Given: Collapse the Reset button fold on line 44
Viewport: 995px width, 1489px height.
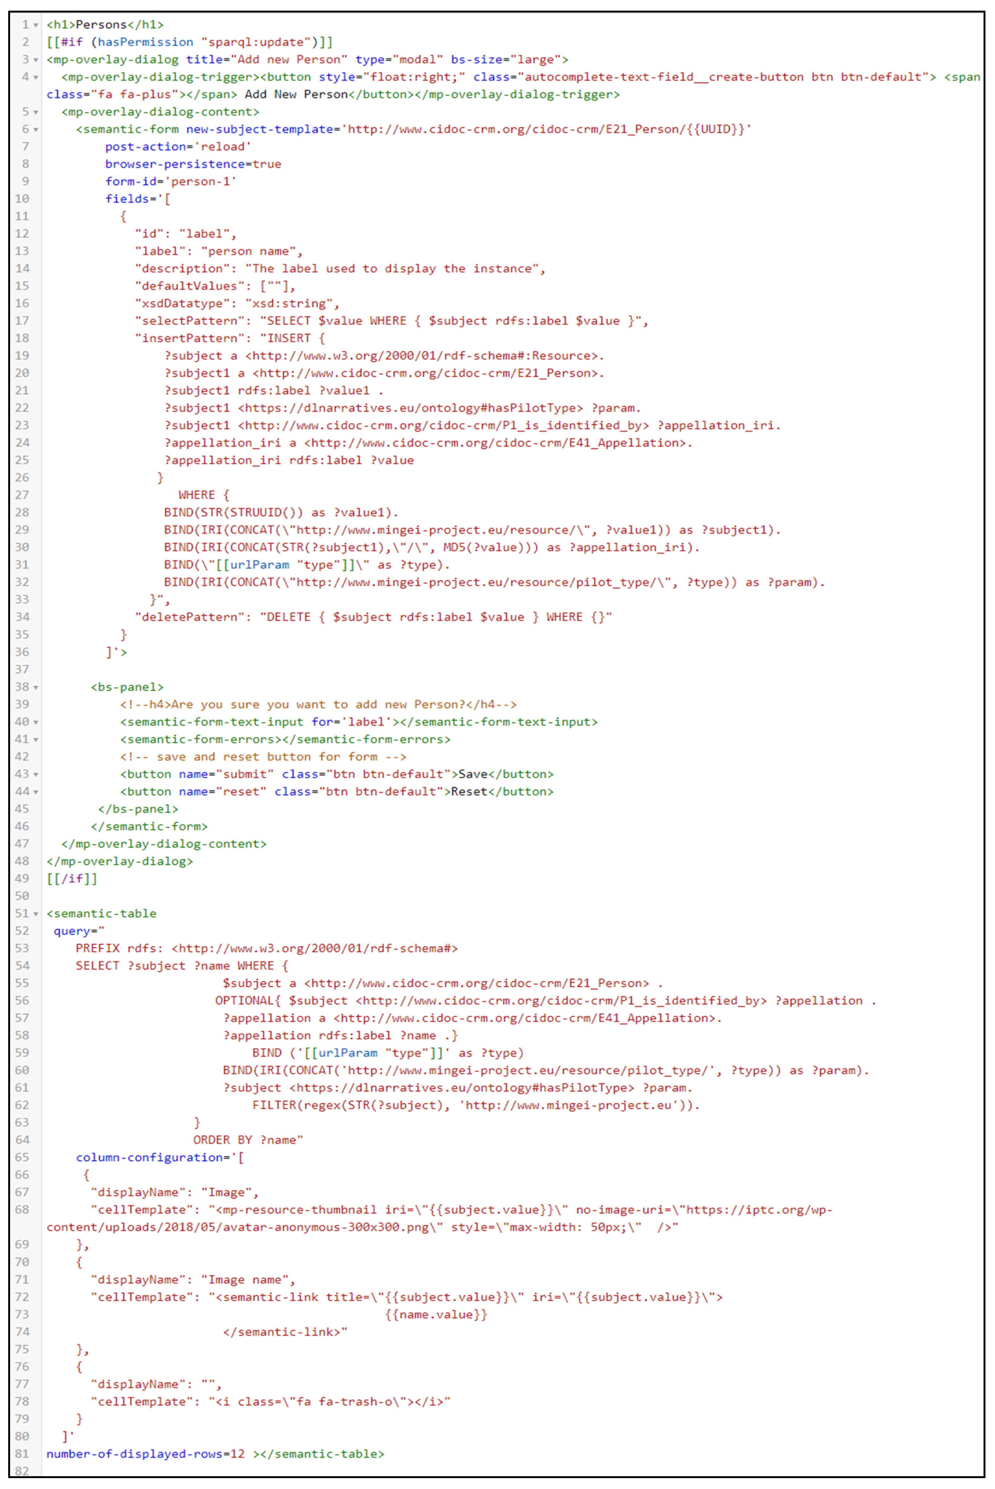Looking at the screenshot, I should (35, 792).
